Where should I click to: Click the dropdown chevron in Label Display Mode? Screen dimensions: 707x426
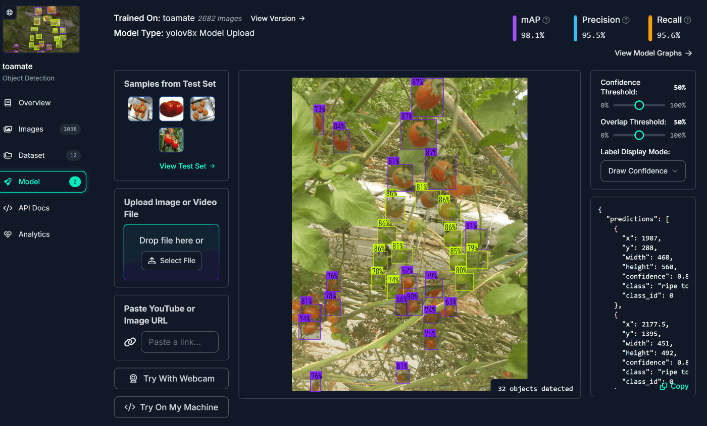[x=675, y=171]
